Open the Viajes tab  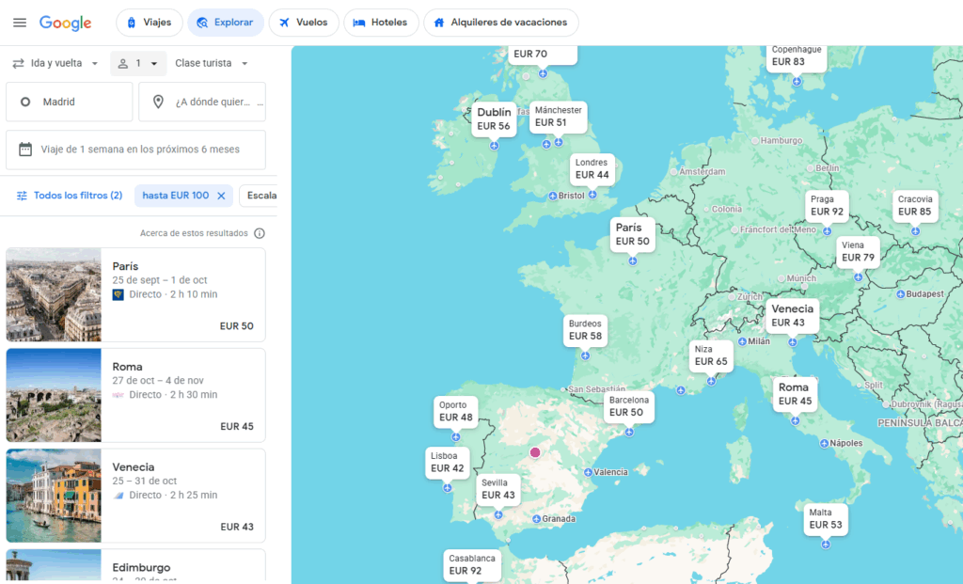click(150, 23)
